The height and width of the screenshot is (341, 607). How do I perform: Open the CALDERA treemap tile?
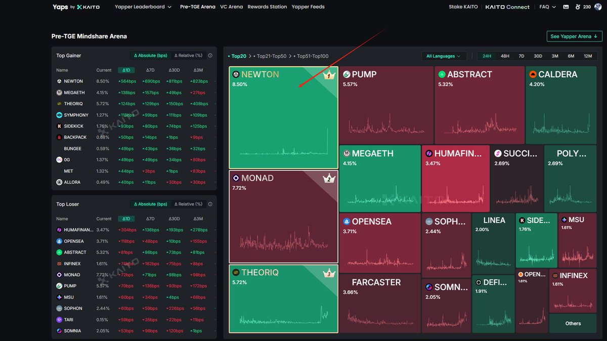point(561,105)
